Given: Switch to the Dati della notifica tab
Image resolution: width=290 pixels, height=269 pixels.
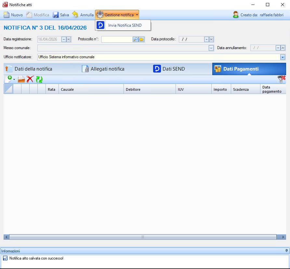Looking at the screenshot, I should click(x=33, y=69).
